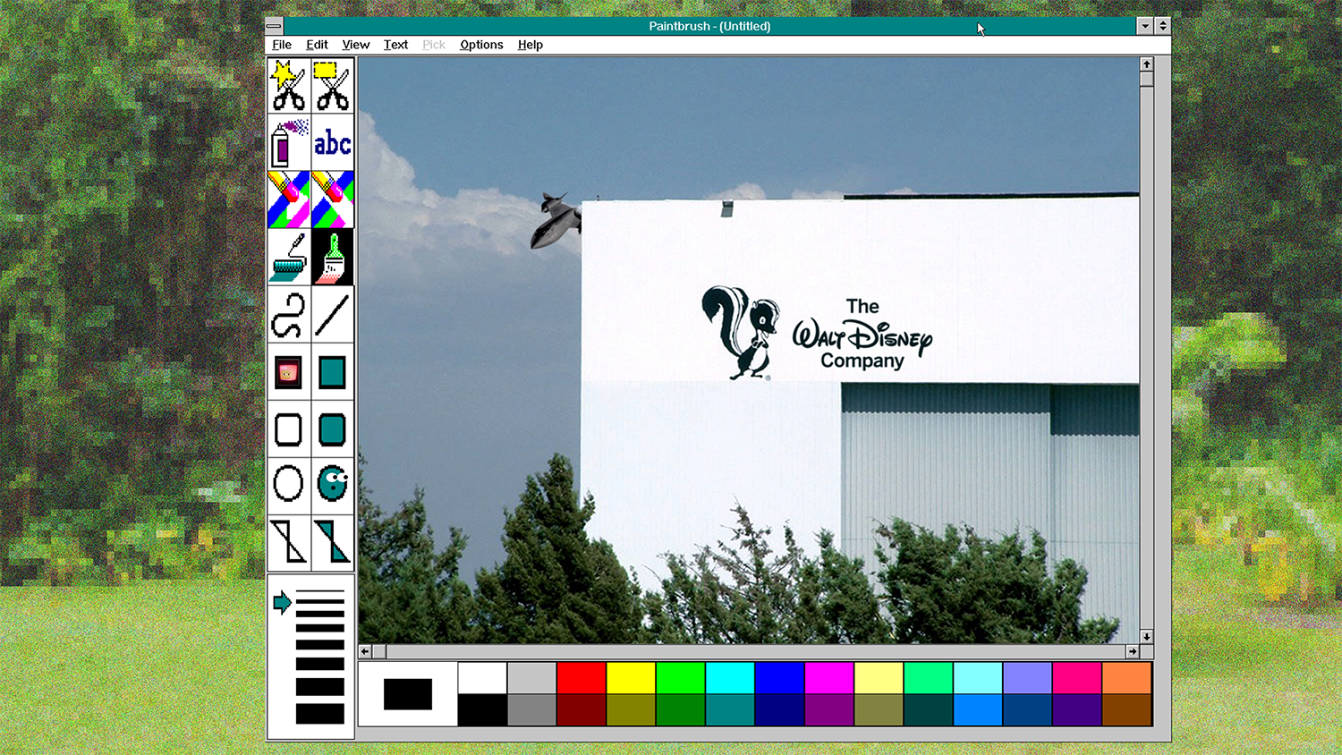
Task: Select the abc Text tool
Action: click(333, 142)
